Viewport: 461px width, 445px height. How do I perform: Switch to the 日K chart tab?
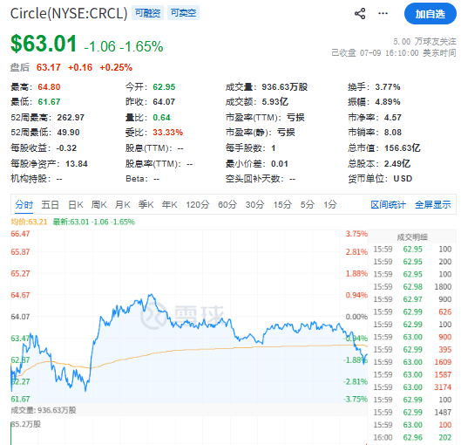76,204
